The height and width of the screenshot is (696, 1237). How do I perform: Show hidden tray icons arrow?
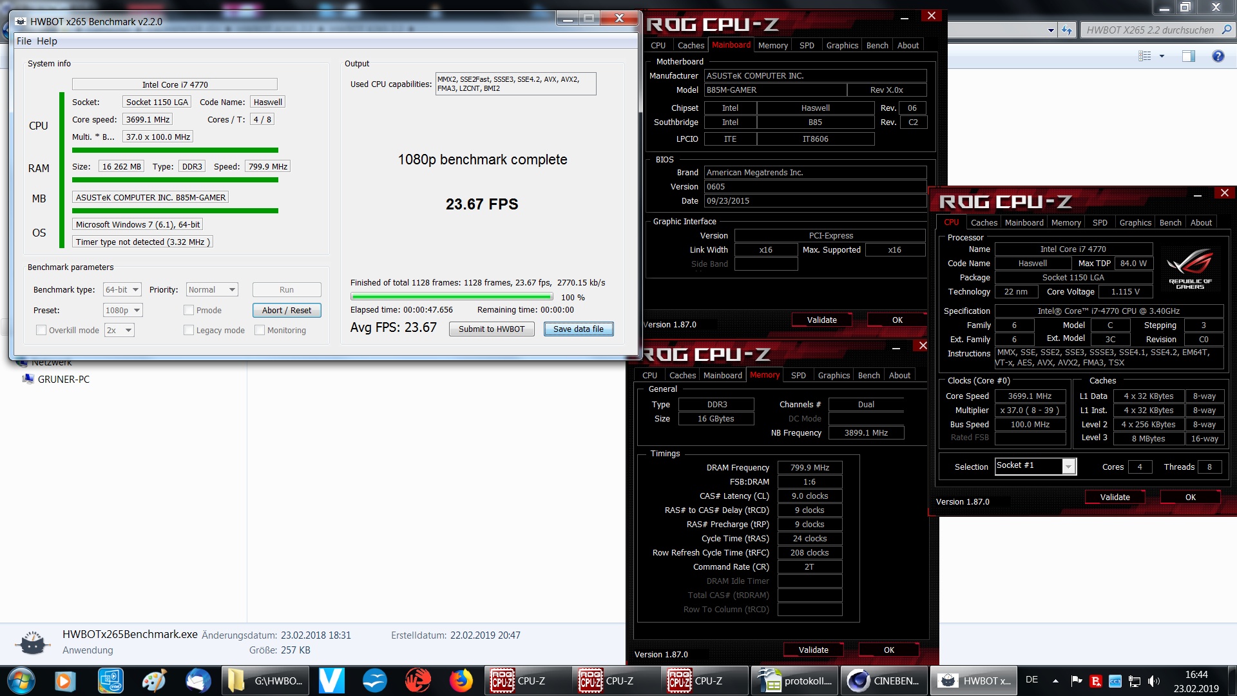[x=1055, y=681]
